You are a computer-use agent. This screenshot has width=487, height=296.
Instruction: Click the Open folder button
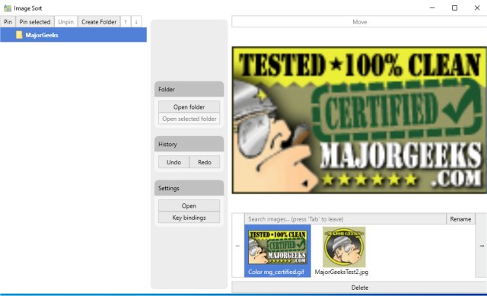[x=189, y=107]
